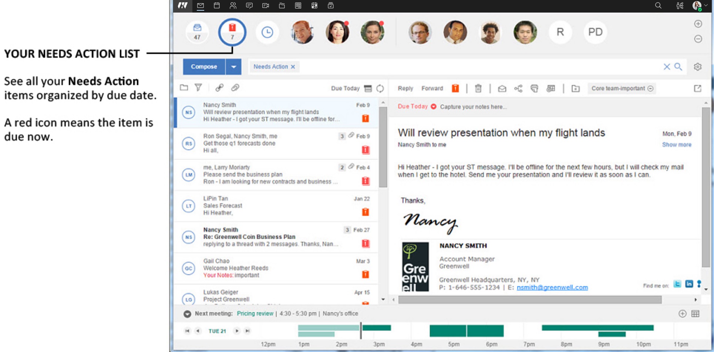This screenshot has height=352, width=714.
Task: Click the filter funnel icon above message list
Action: pyautogui.click(x=198, y=88)
